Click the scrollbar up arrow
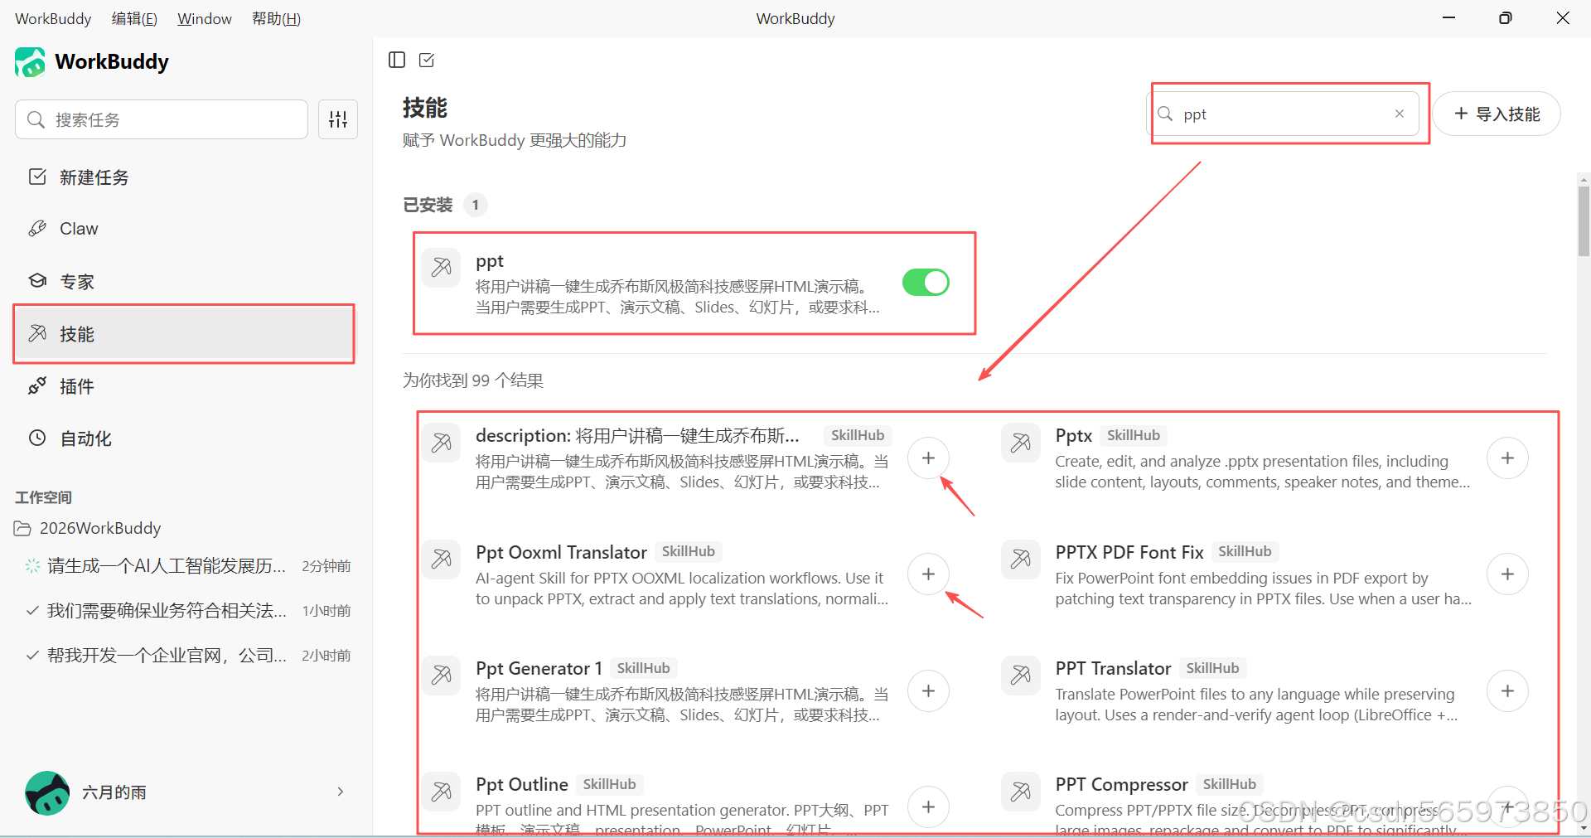Screen dimensions: 1591x838 [1584, 178]
